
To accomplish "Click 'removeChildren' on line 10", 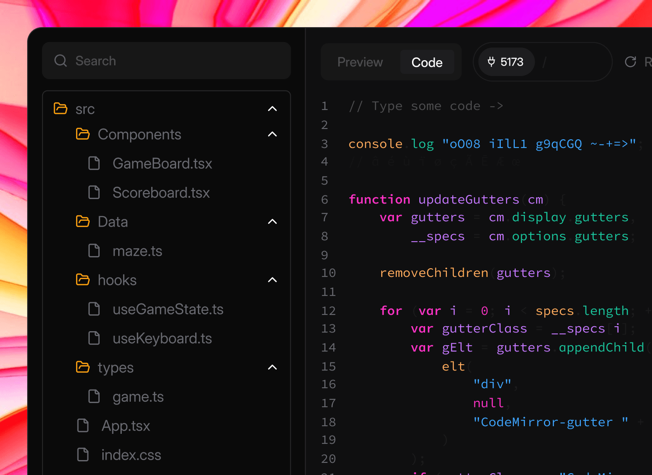I will pyautogui.click(x=434, y=273).
